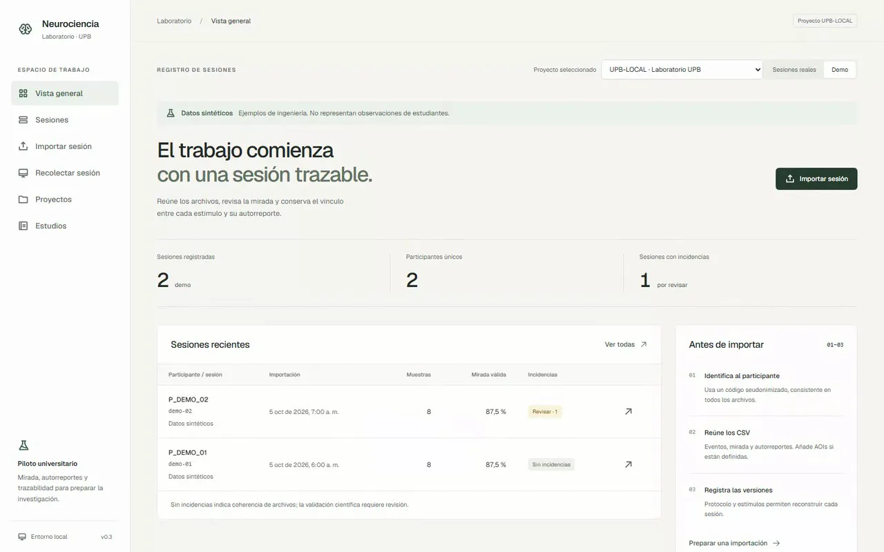Open Recolectar sesión in the sidebar
The image size is (884, 552).
[x=65, y=173]
